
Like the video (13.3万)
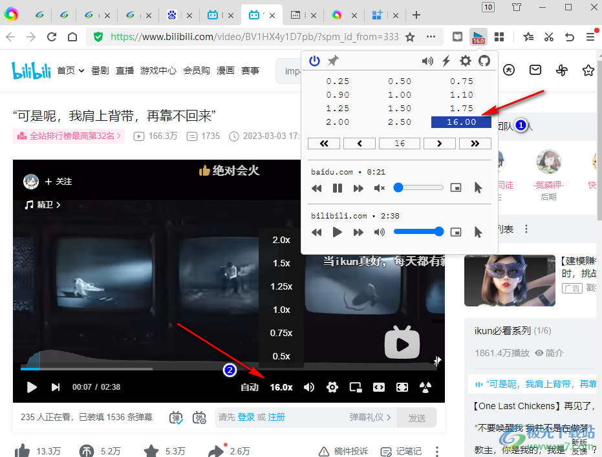(x=37, y=451)
